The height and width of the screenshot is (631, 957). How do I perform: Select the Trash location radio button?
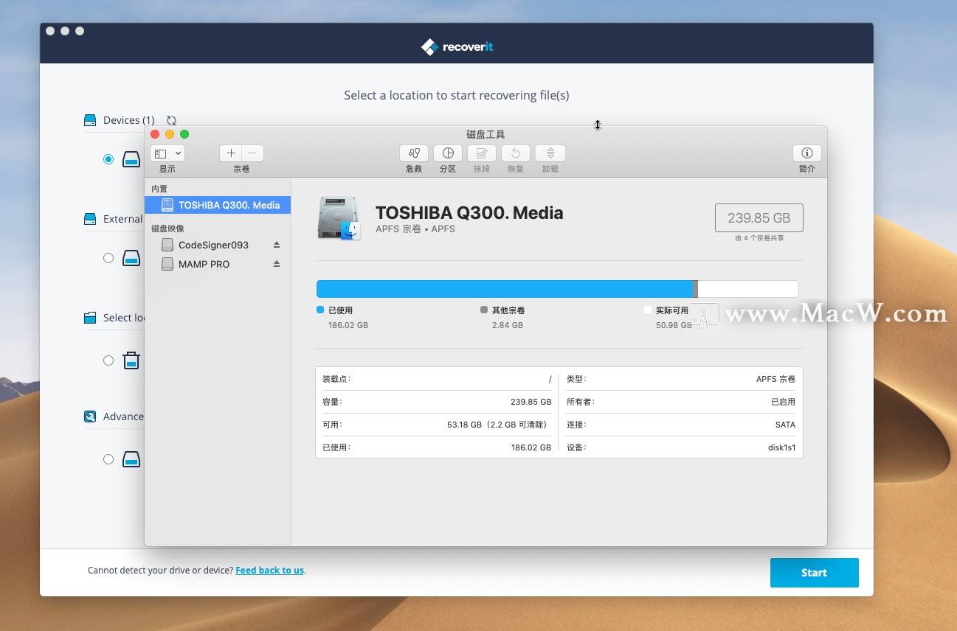(108, 360)
